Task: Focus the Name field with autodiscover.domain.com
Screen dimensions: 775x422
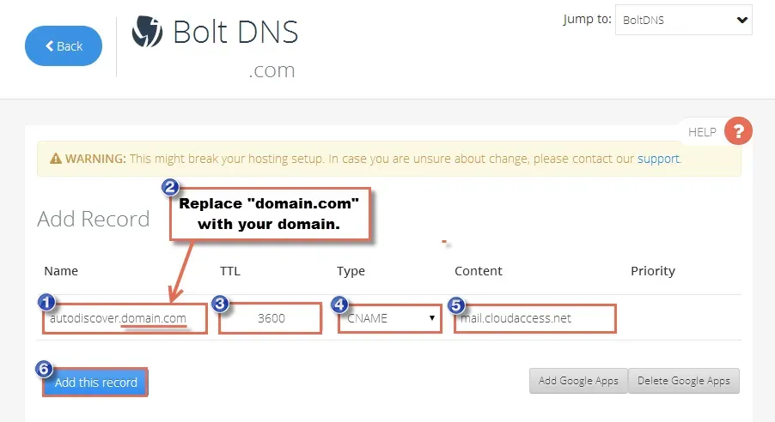Action: click(x=125, y=318)
